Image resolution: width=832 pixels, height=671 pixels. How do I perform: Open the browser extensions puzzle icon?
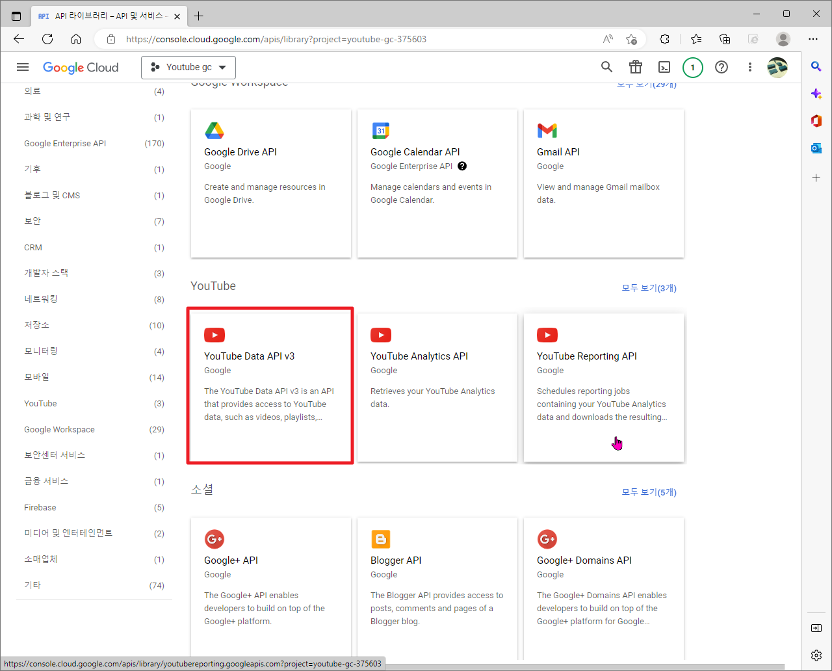tap(664, 39)
